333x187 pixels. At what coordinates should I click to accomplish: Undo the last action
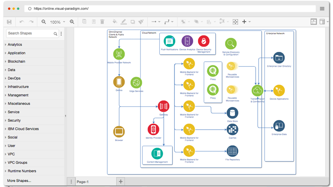(22, 22)
